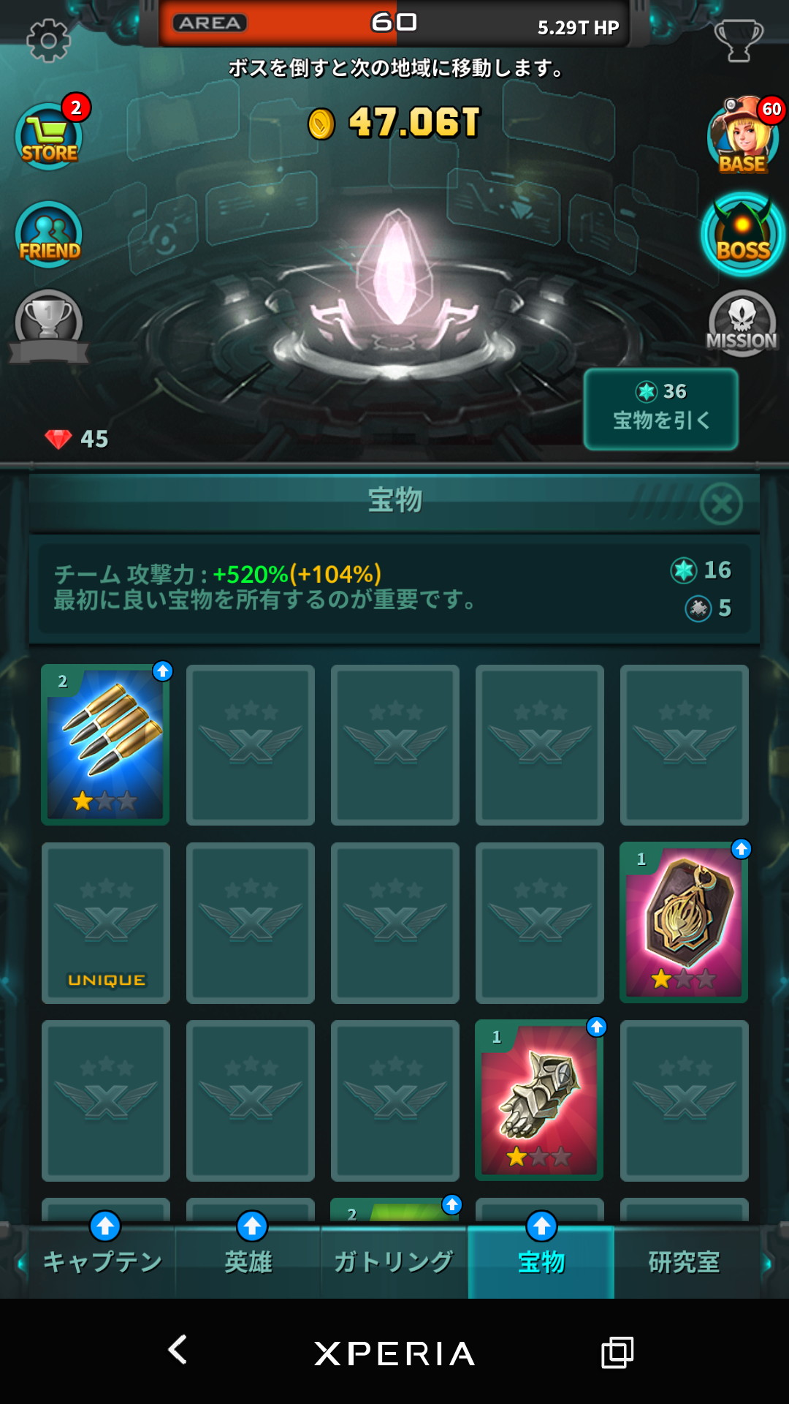Click the 宝物を引く draw treasure button
The image size is (789, 1404).
(x=660, y=409)
